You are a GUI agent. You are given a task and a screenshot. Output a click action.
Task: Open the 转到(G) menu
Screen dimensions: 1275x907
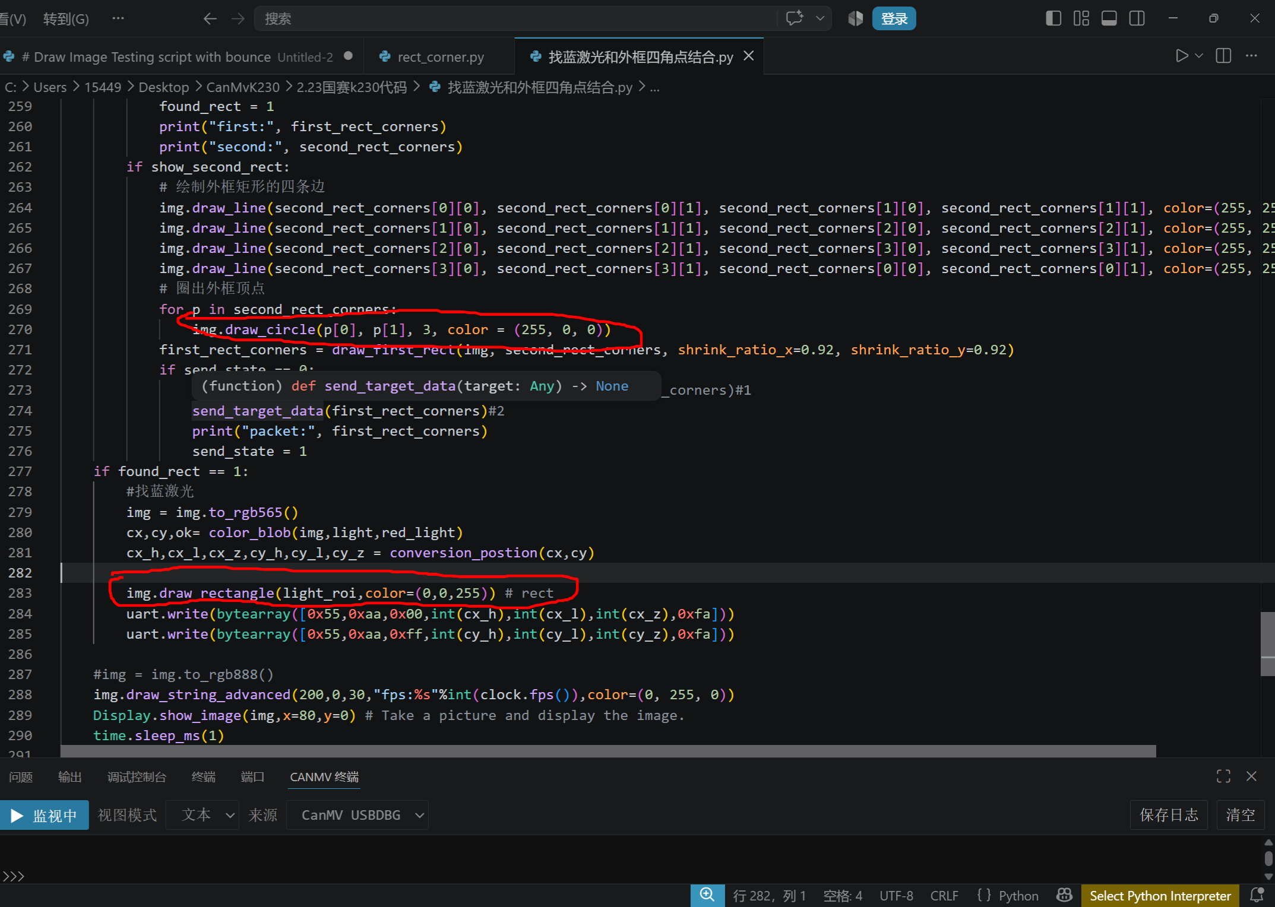pyautogui.click(x=66, y=19)
